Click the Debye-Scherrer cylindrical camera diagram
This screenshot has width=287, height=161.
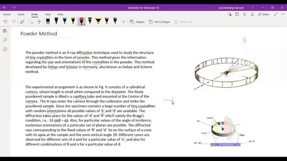click(x=226, y=73)
